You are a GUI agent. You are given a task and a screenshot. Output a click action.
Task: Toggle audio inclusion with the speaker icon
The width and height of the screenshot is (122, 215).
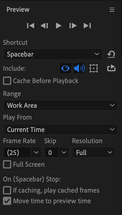[x=80, y=68]
